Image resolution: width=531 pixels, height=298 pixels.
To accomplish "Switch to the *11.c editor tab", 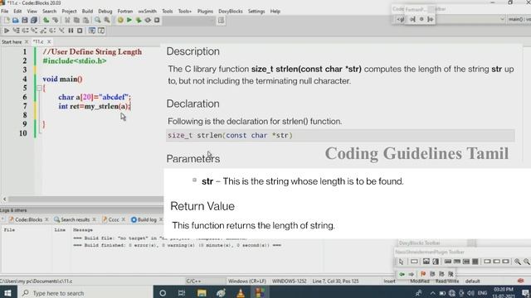I will [38, 42].
